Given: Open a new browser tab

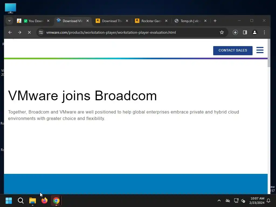Looking at the screenshot, I should pyautogui.click(x=215, y=21).
